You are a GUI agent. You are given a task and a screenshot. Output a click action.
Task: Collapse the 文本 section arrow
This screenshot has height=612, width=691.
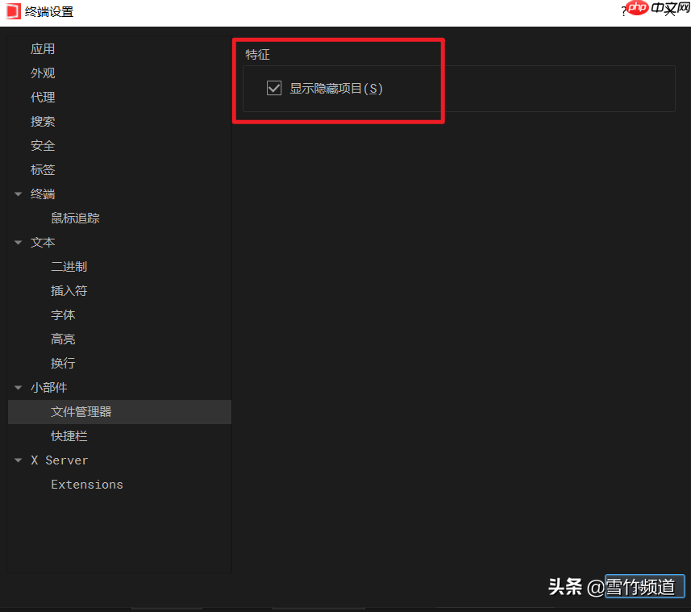pyautogui.click(x=18, y=243)
